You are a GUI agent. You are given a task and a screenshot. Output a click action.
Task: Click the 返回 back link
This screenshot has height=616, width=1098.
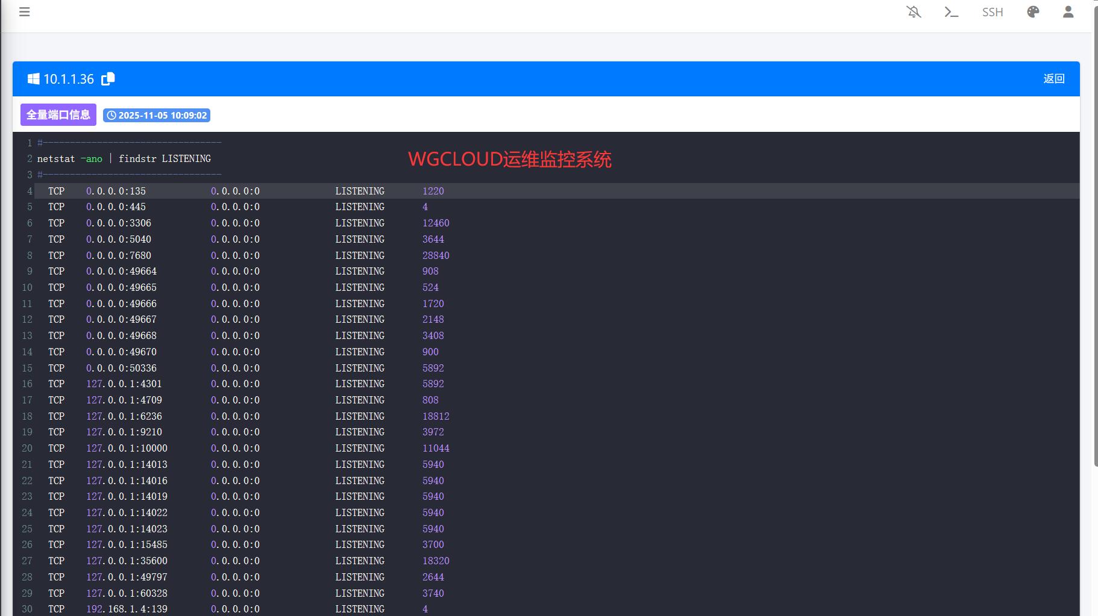tap(1053, 79)
